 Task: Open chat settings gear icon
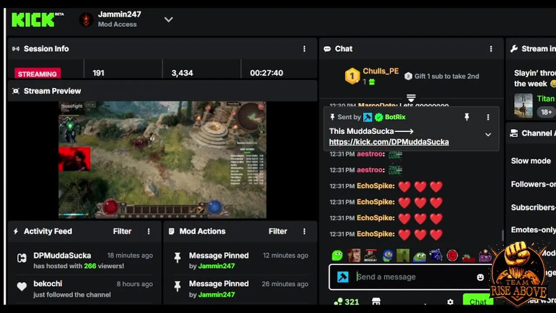pyautogui.click(x=450, y=302)
